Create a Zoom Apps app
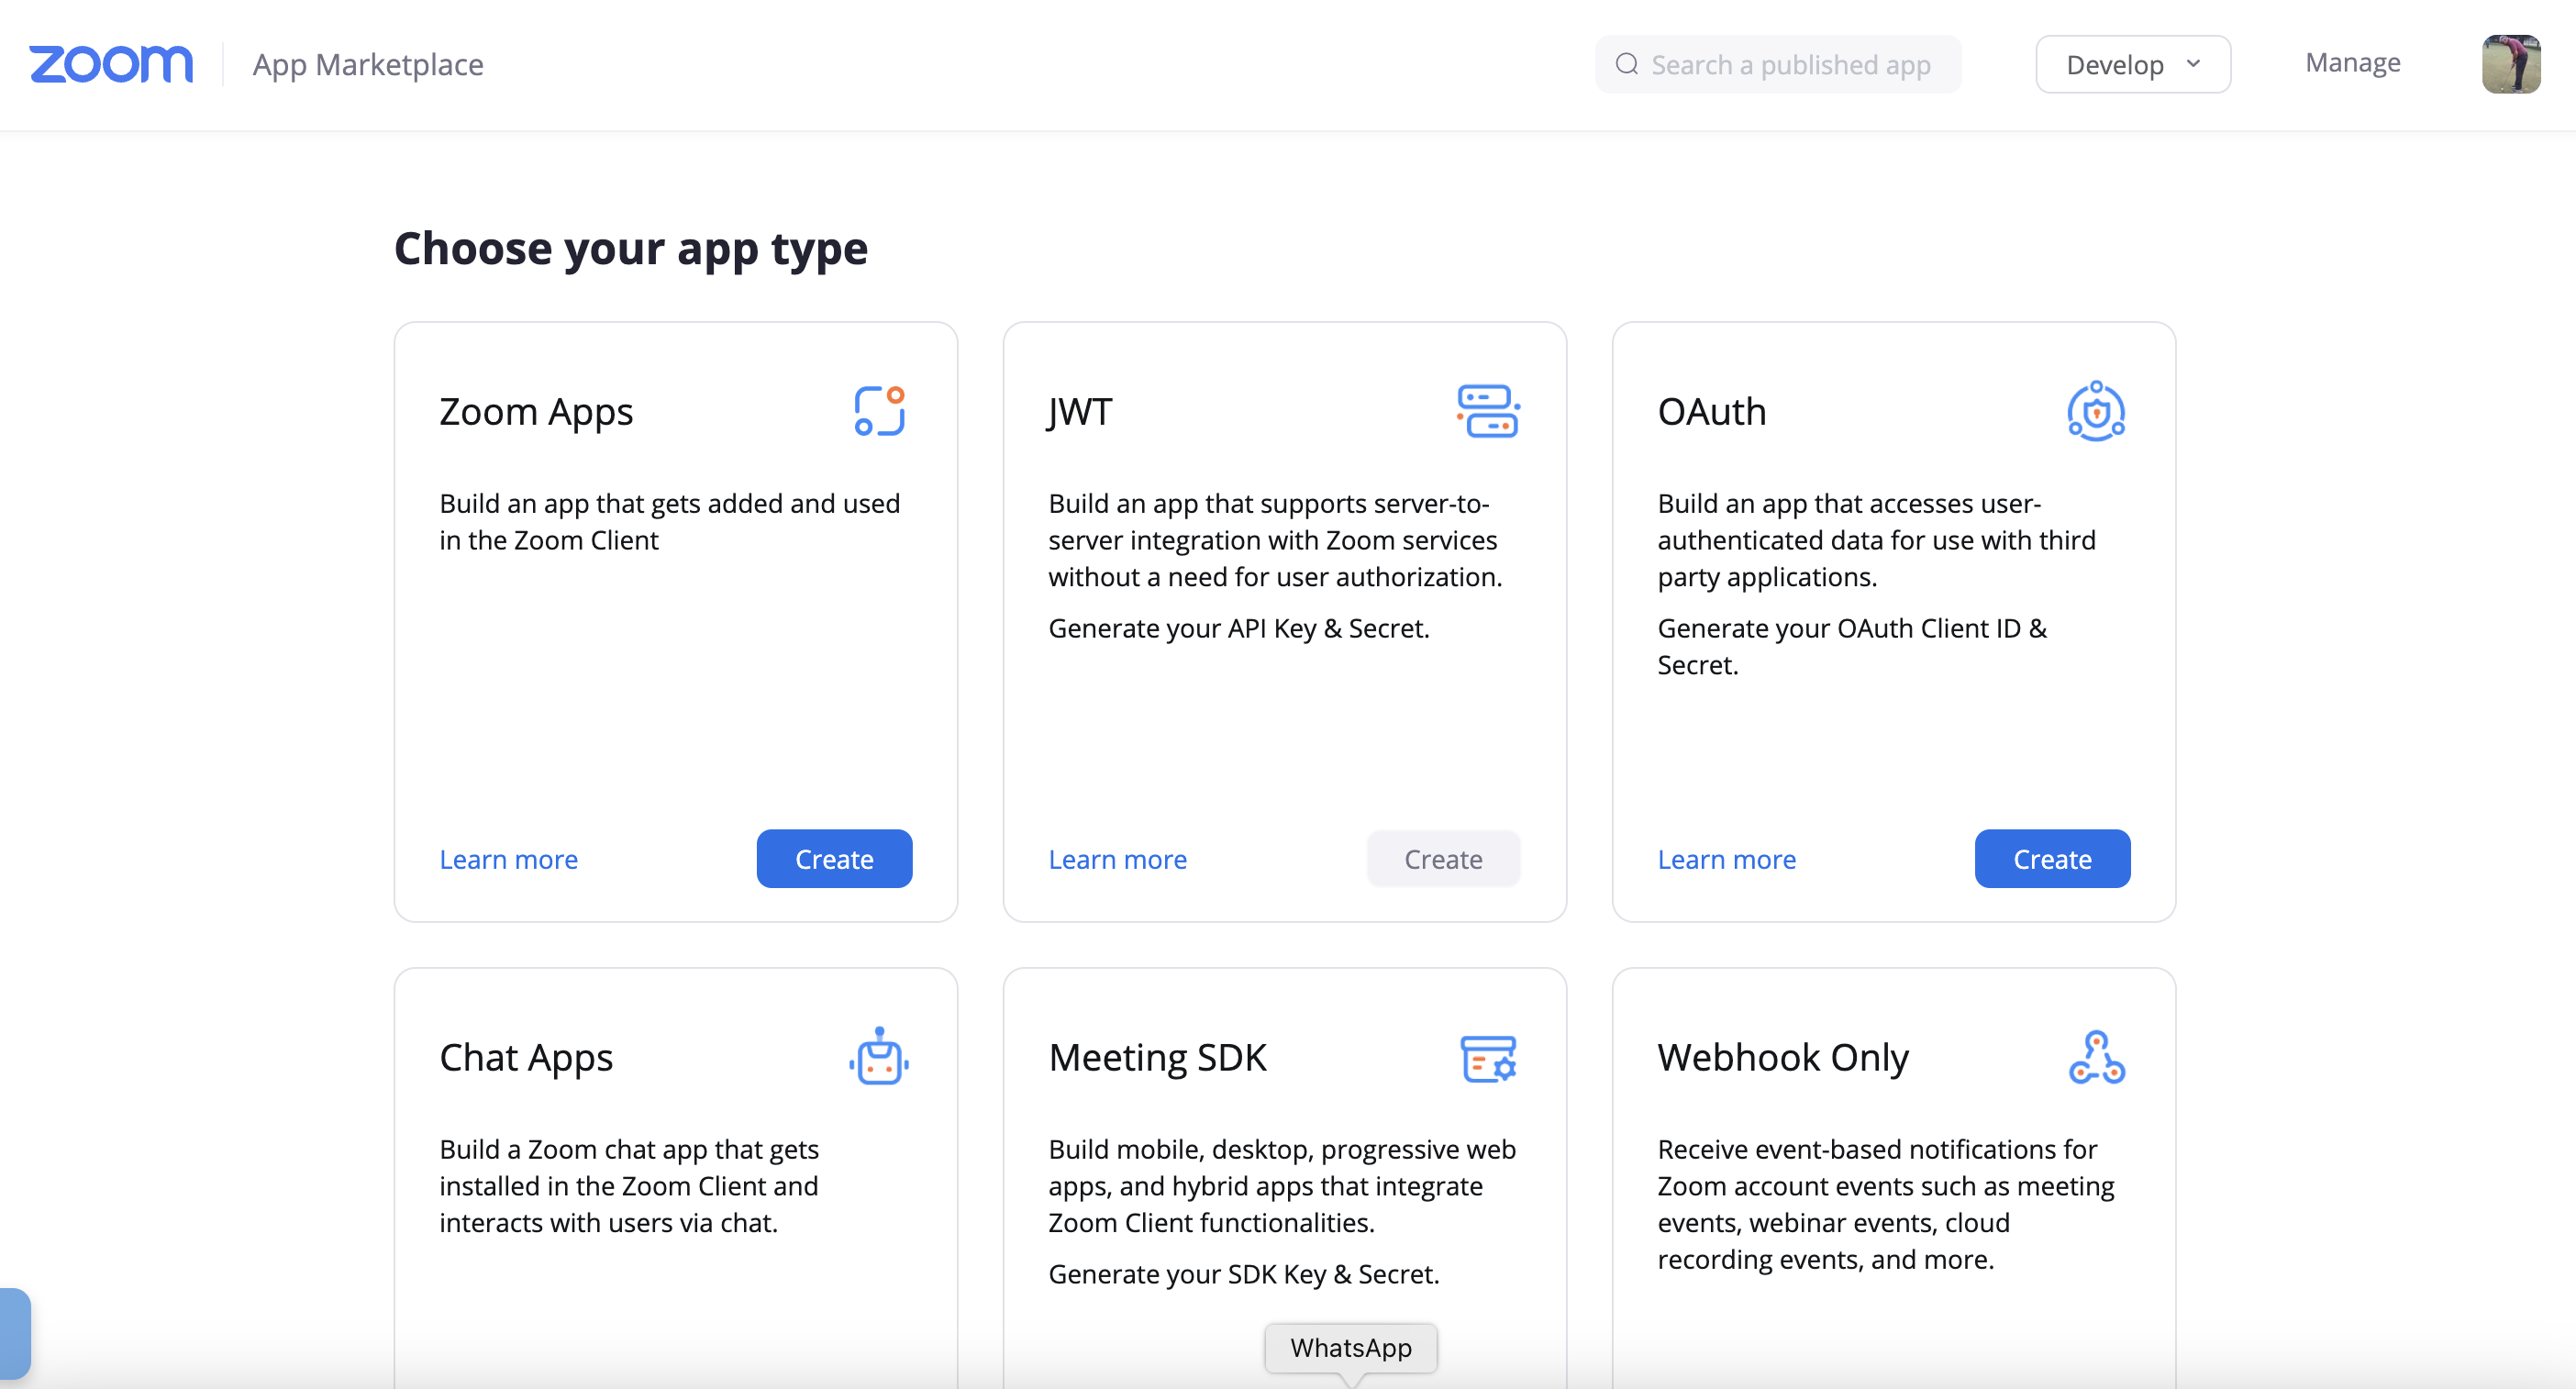The width and height of the screenshot is (2576, 1389). click(834, 859)
